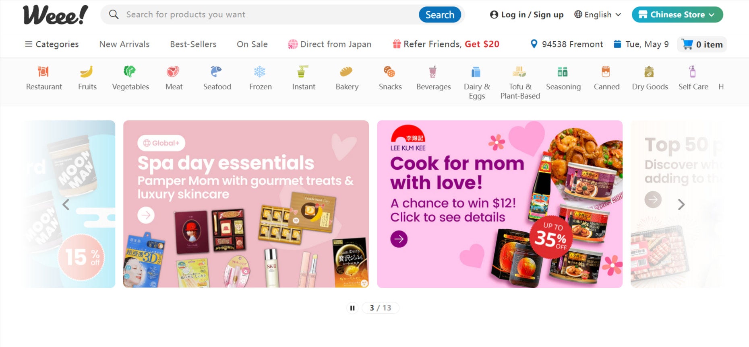Select the Meat category icon
Image resolution: width=749 pixels, height=347 pixels.
tap(174, 78)
